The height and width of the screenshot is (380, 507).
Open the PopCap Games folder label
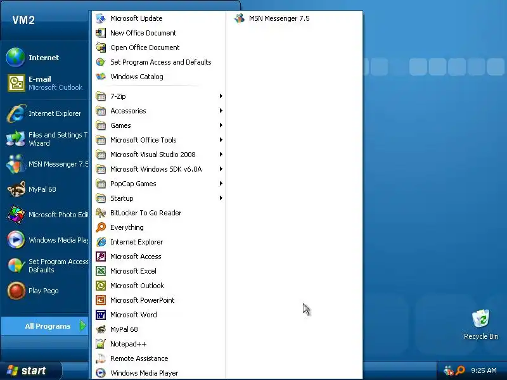(133, 184)
